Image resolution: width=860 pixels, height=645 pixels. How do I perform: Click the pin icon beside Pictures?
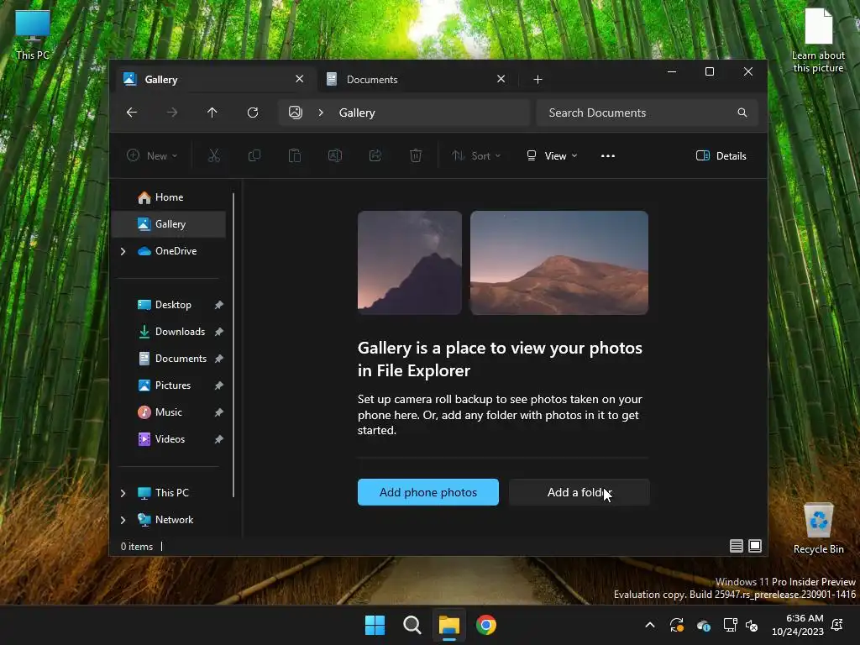click(219, 385)
